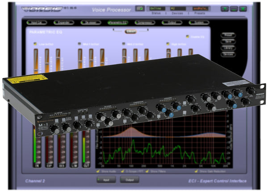Select the Parametric EQ tab
The width and height of the screenshot is (268, 192).
point(118,23)
